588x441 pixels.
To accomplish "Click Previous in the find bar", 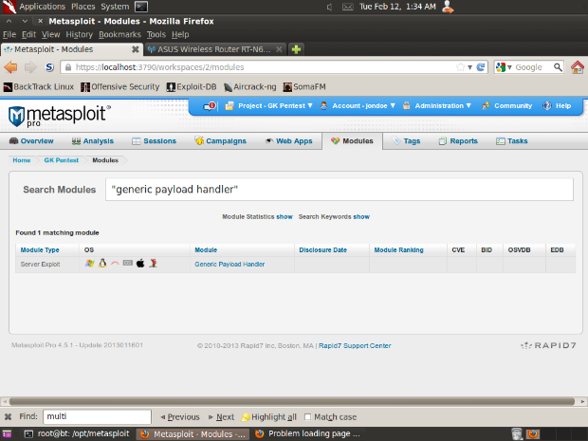I will (x=180, y=417).
